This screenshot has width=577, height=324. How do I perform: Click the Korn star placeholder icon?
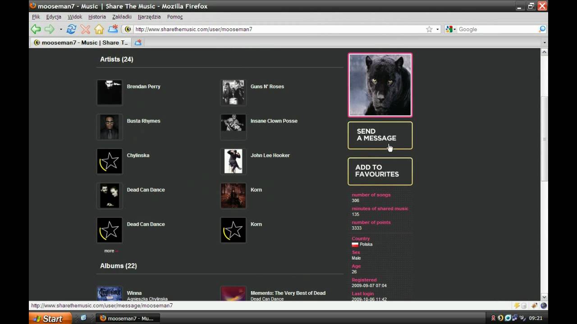click(x=233, y=230)
